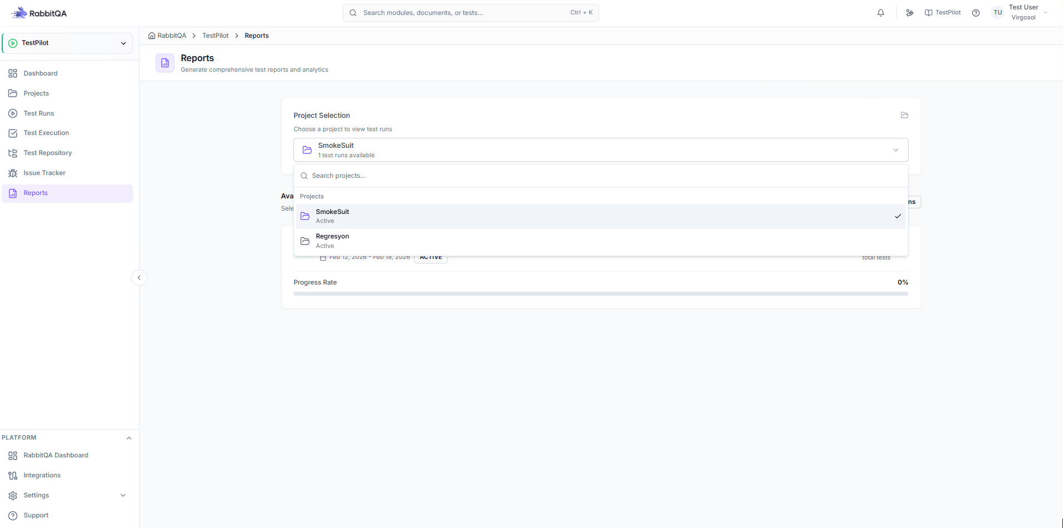Image resolution: width=1063 pixels, height=528 pixels.
Task: Click the Progress Rate bar
Action: click(601, 293)
